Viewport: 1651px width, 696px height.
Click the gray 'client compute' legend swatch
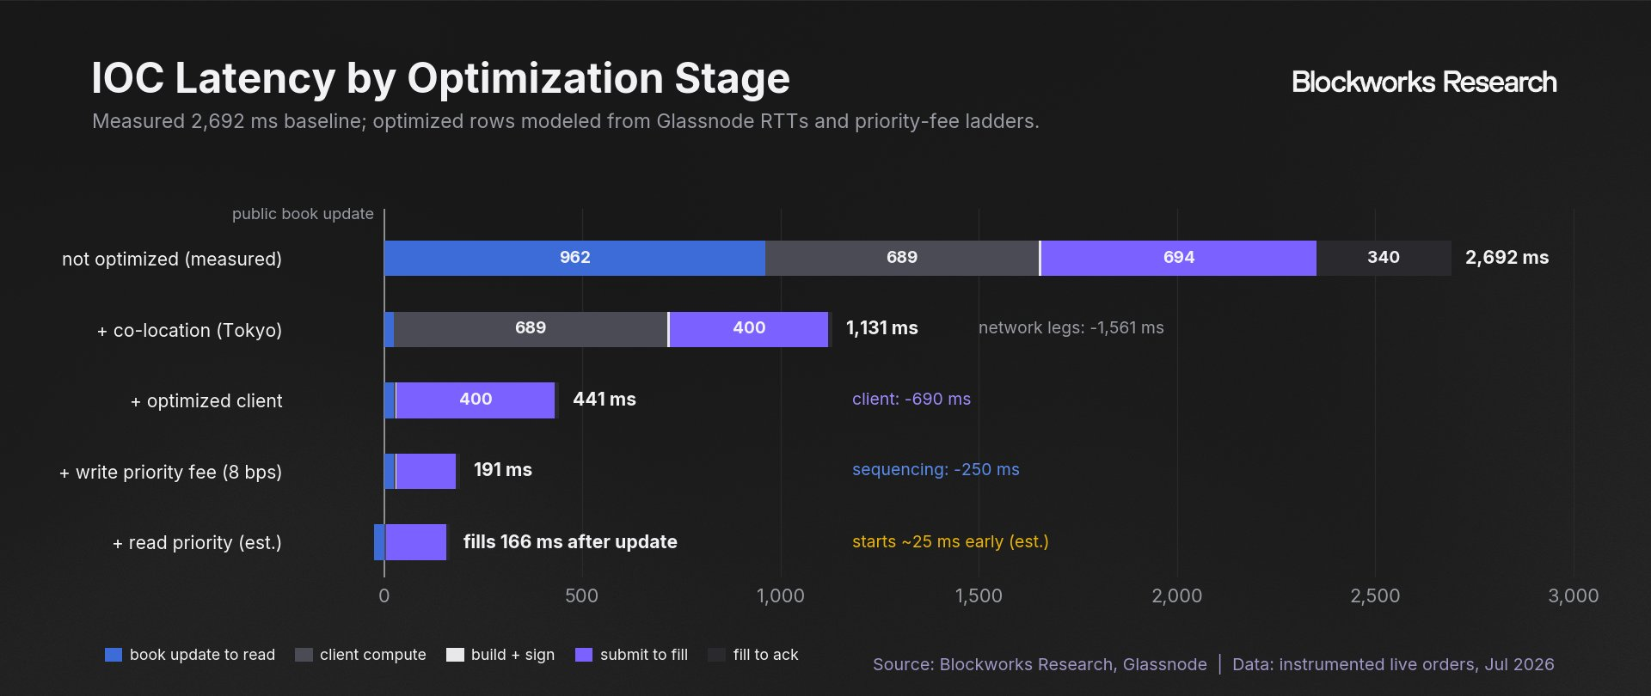coord(304,655)
